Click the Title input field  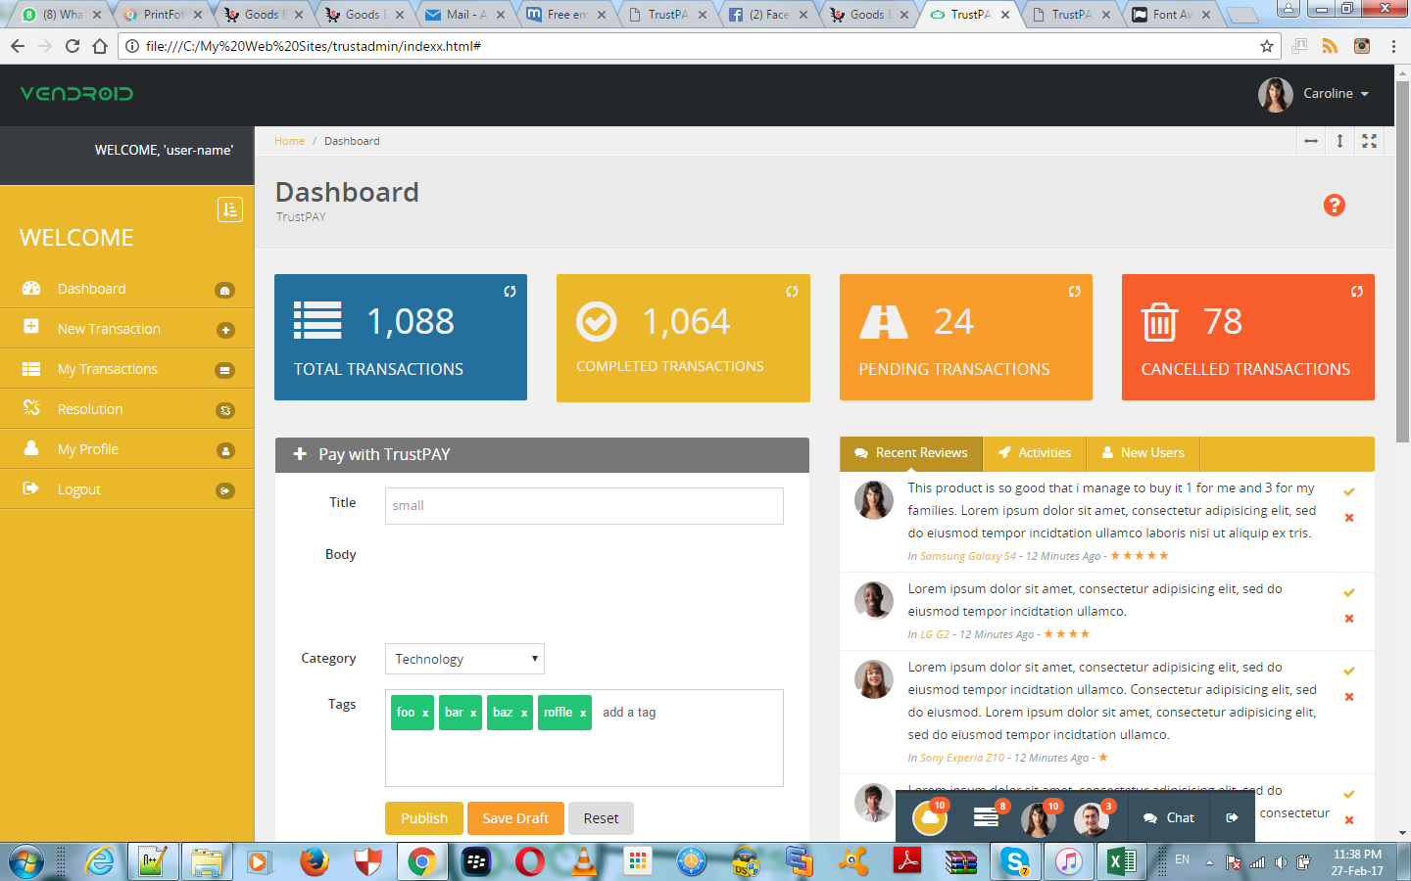coord(584,506)
